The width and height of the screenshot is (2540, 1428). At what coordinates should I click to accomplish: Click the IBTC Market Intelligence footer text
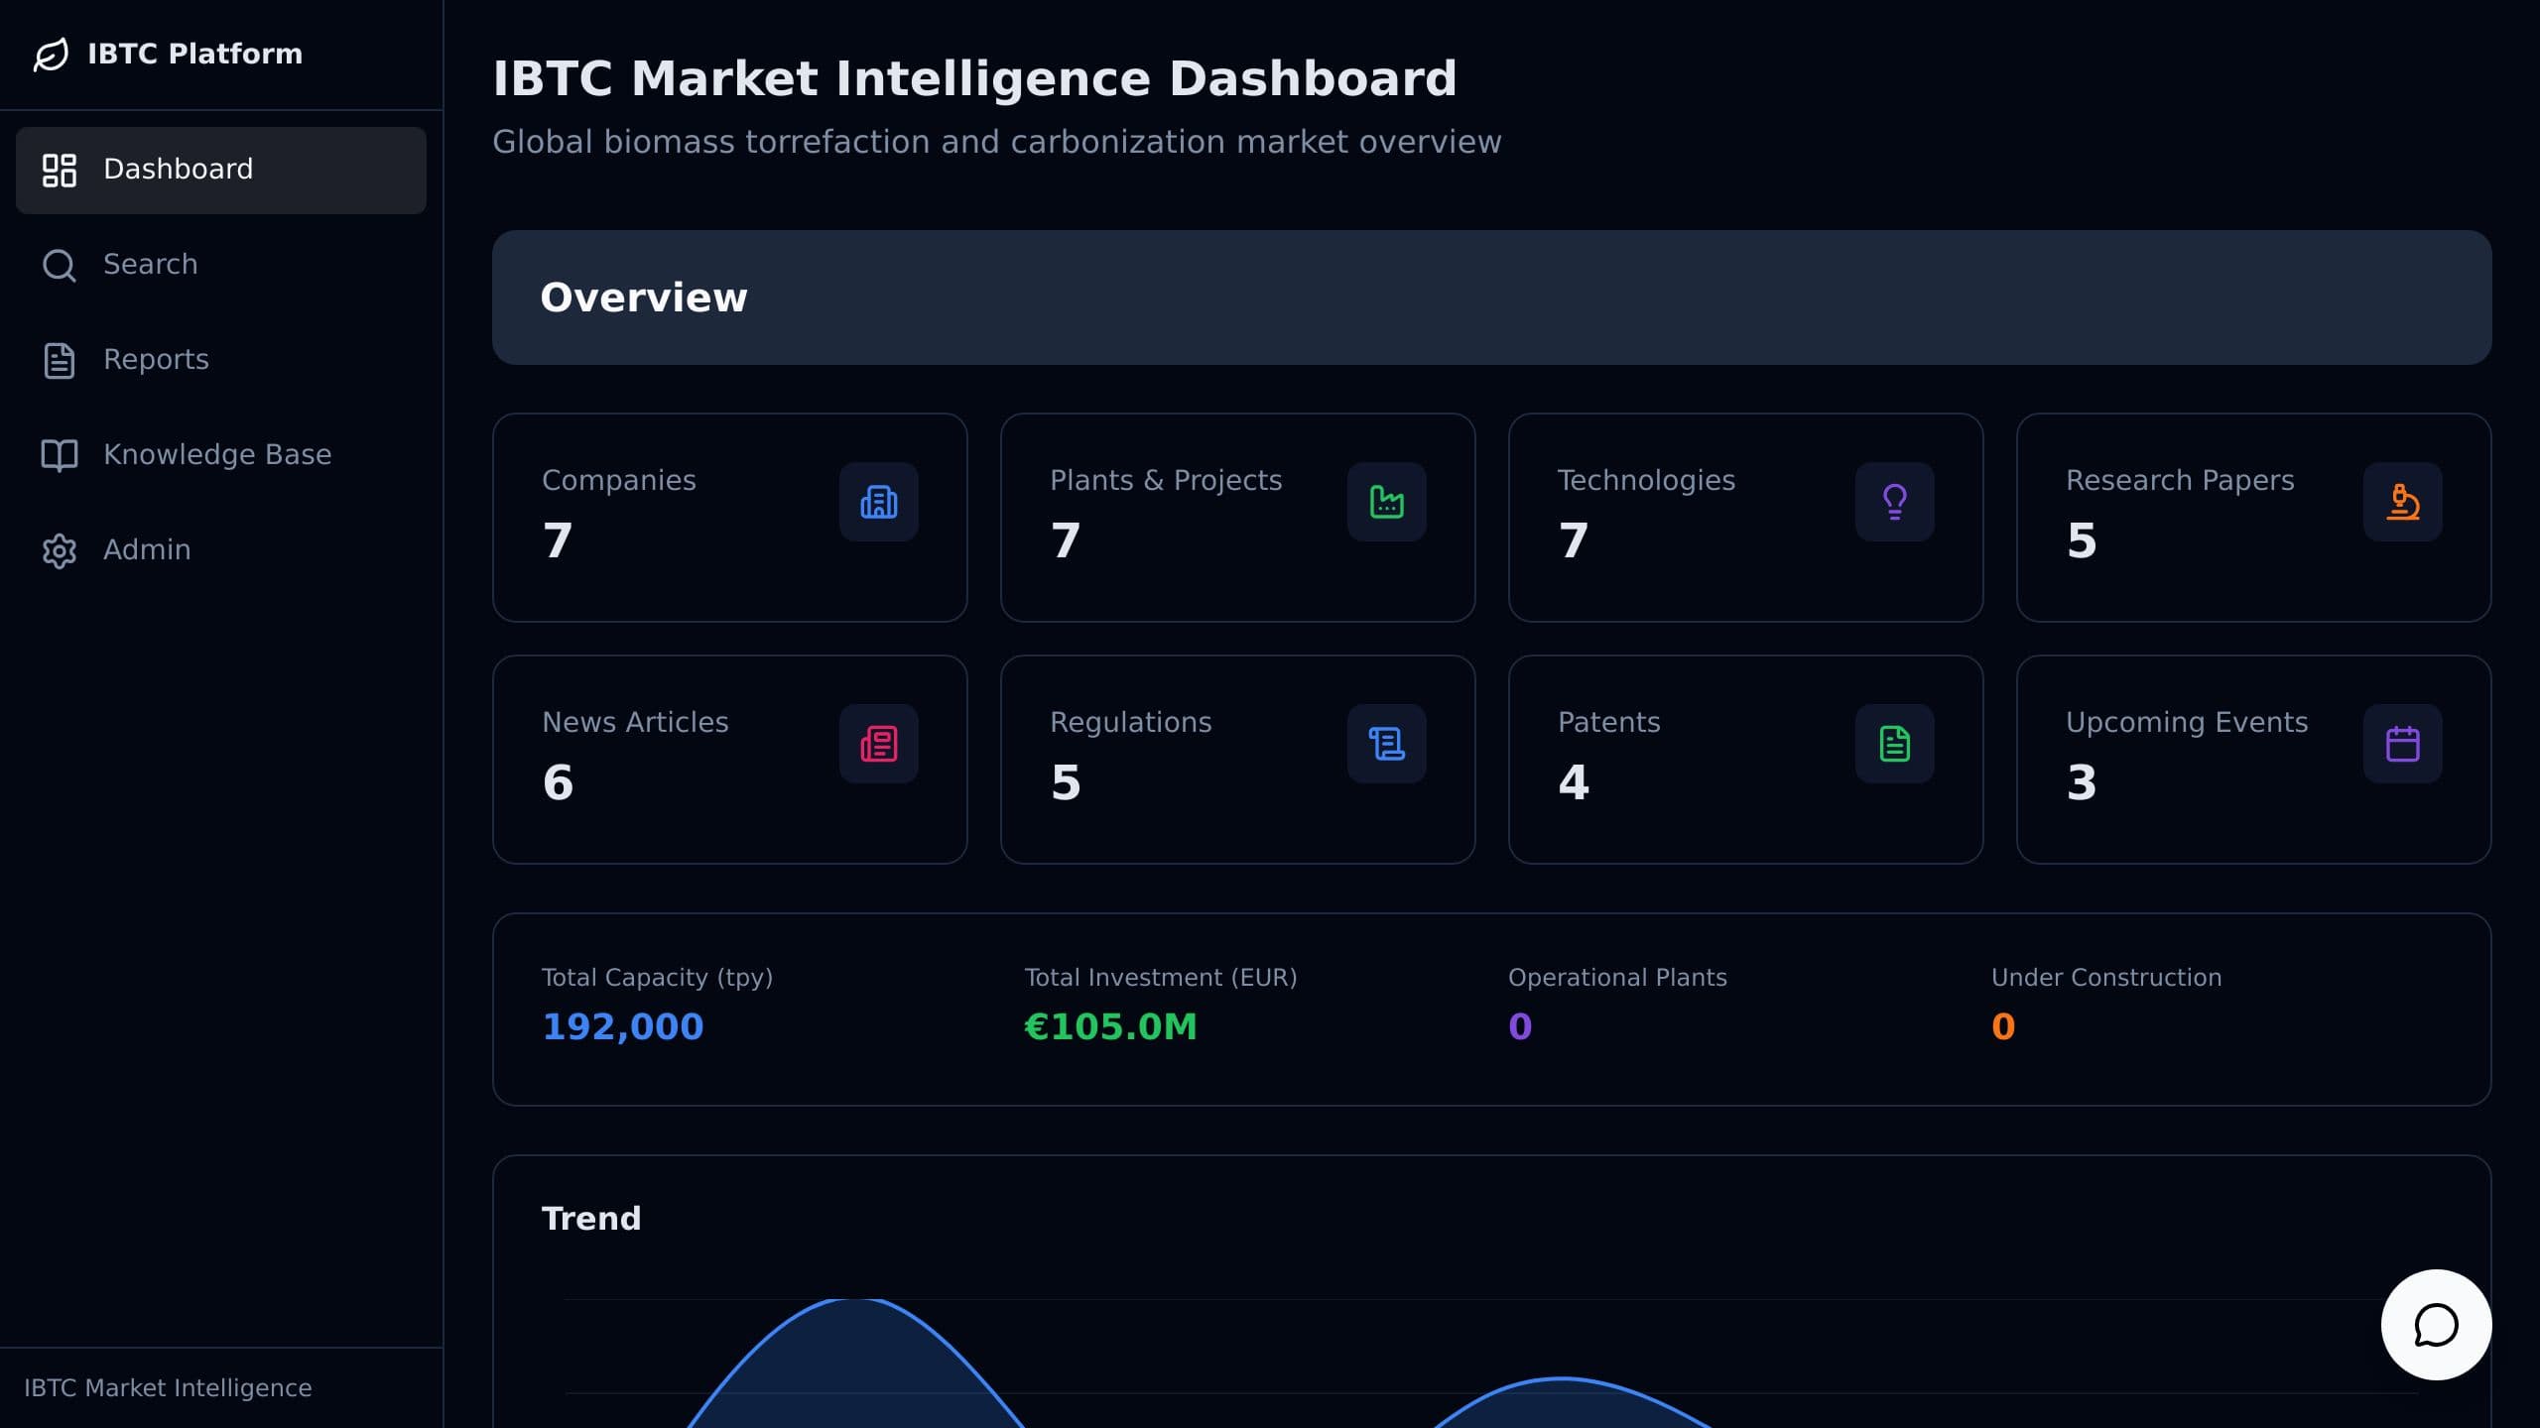coord(168,1388)
